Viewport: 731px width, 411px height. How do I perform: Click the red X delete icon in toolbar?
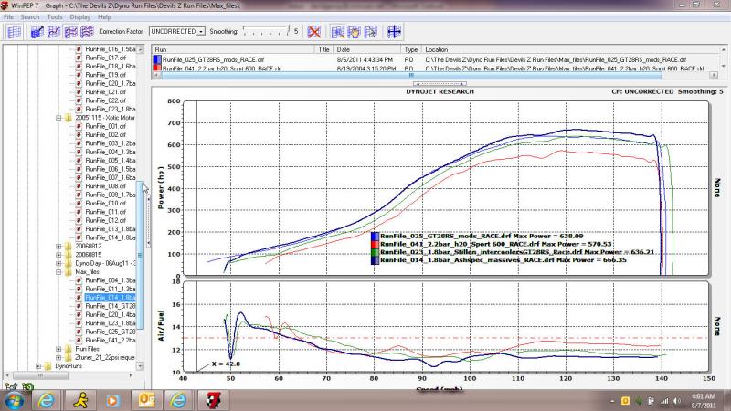(313, 32)
